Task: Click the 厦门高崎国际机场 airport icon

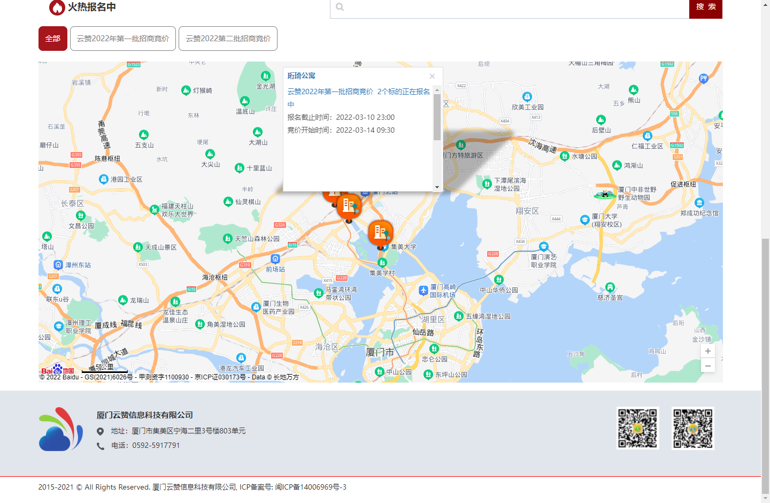Action: coord(423,291)
